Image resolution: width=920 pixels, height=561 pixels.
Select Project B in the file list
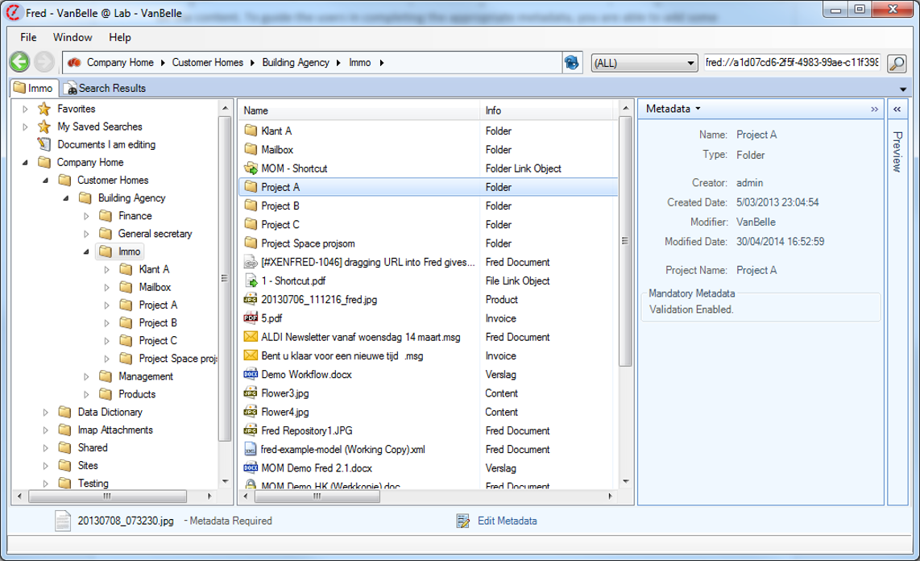280,206
